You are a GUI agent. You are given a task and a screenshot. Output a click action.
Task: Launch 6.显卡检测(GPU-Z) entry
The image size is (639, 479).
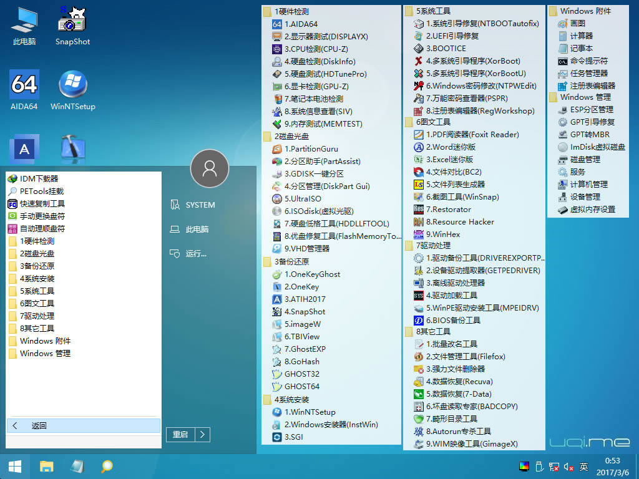click(311, 86)
